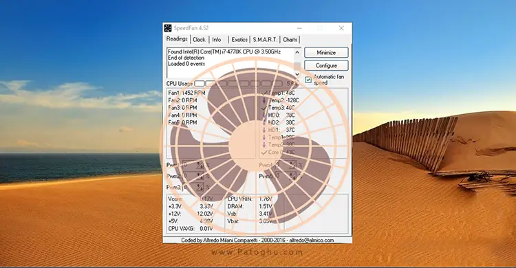This screenshot has width=516, height=268.
Task: Click the CPU Usage progress bar
Action: [239, 84]
